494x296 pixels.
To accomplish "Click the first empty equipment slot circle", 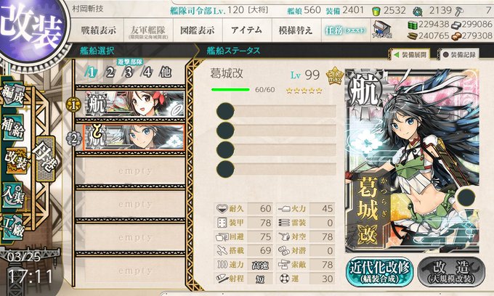I will click(225, 111).
